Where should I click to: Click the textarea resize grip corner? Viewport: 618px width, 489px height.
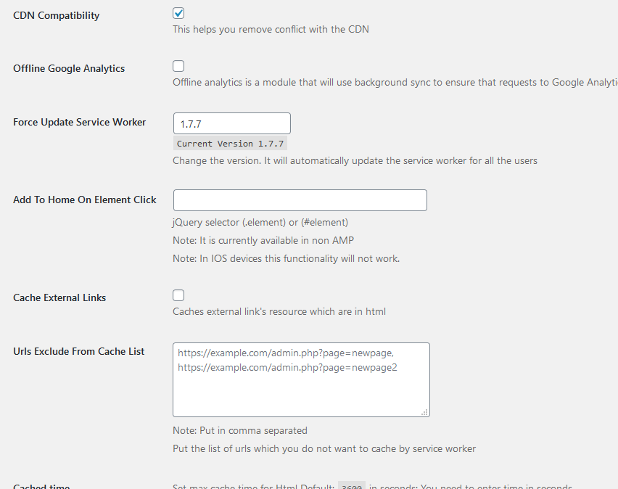pyautogui.click(x=424, y=412)
